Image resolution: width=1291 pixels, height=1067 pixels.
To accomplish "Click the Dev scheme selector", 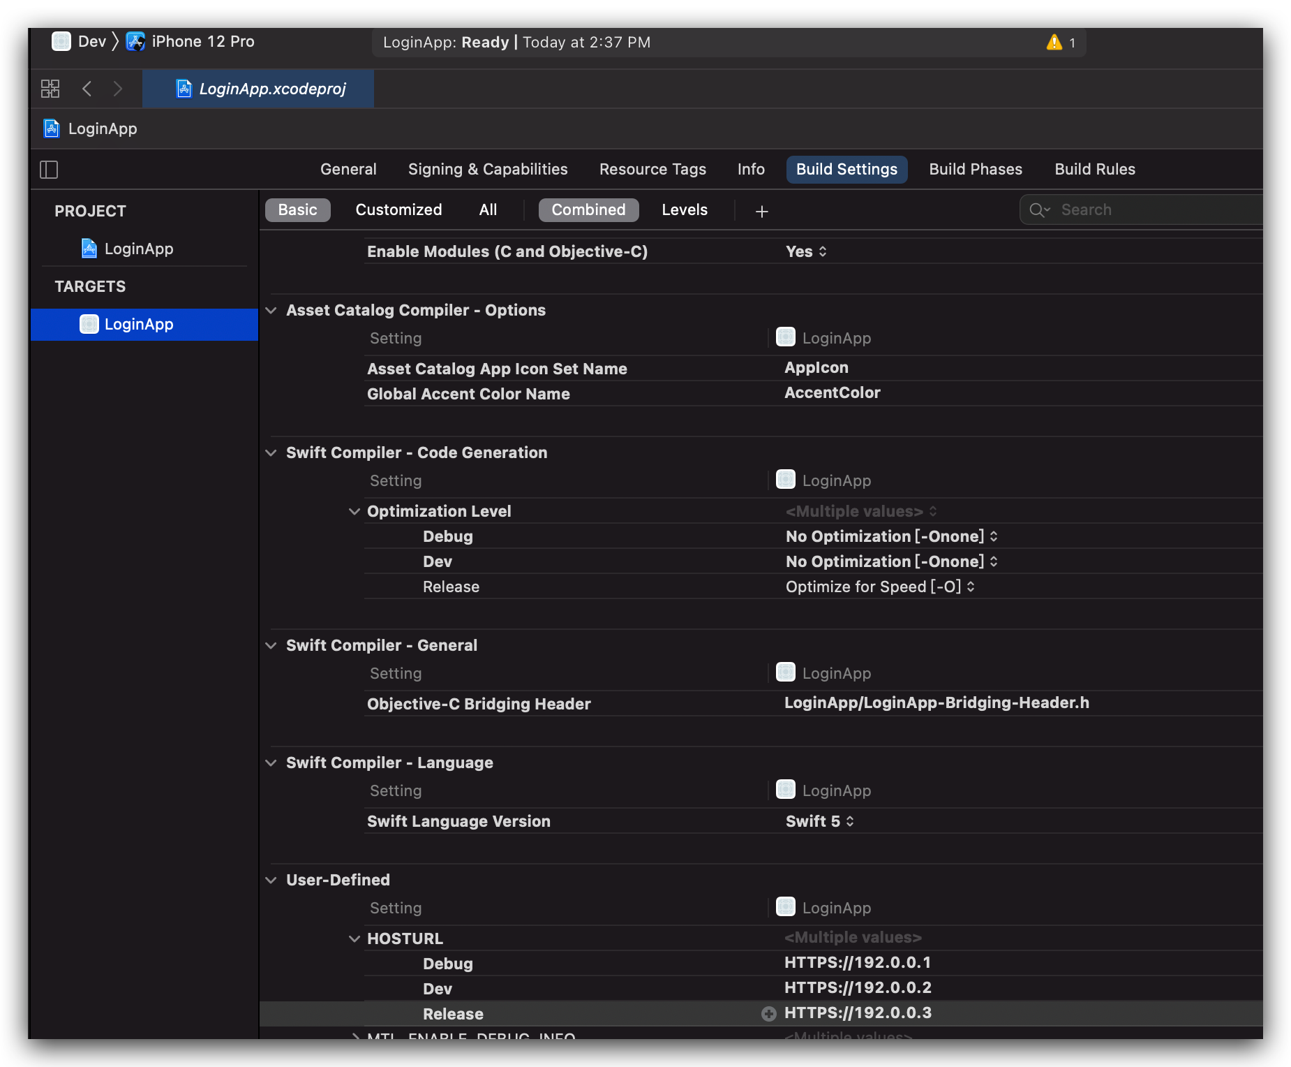I will 79,42.
